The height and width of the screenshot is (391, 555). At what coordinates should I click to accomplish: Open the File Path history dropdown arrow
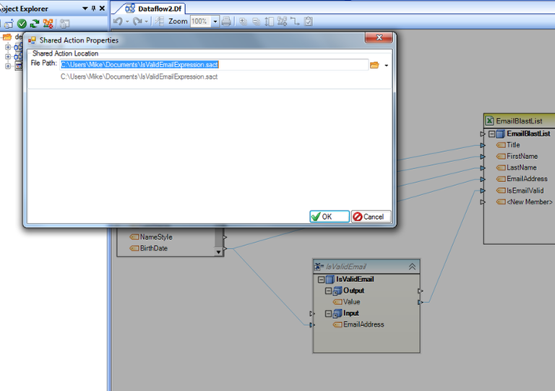(x=387, y=66)
